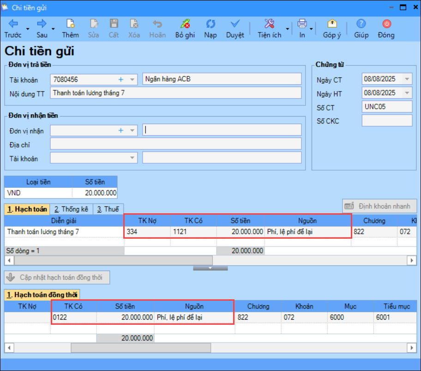421x371 pixels.
Task: Click the Nguồn column header in upper grid
Action: [307, 221]
